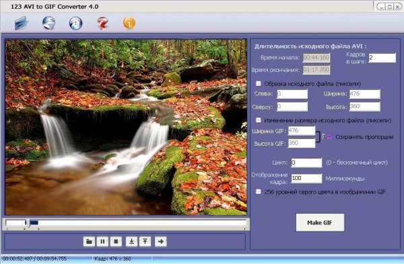
Task: Pause the video playback
Action: pyautogui.click(x=102, y=241)
